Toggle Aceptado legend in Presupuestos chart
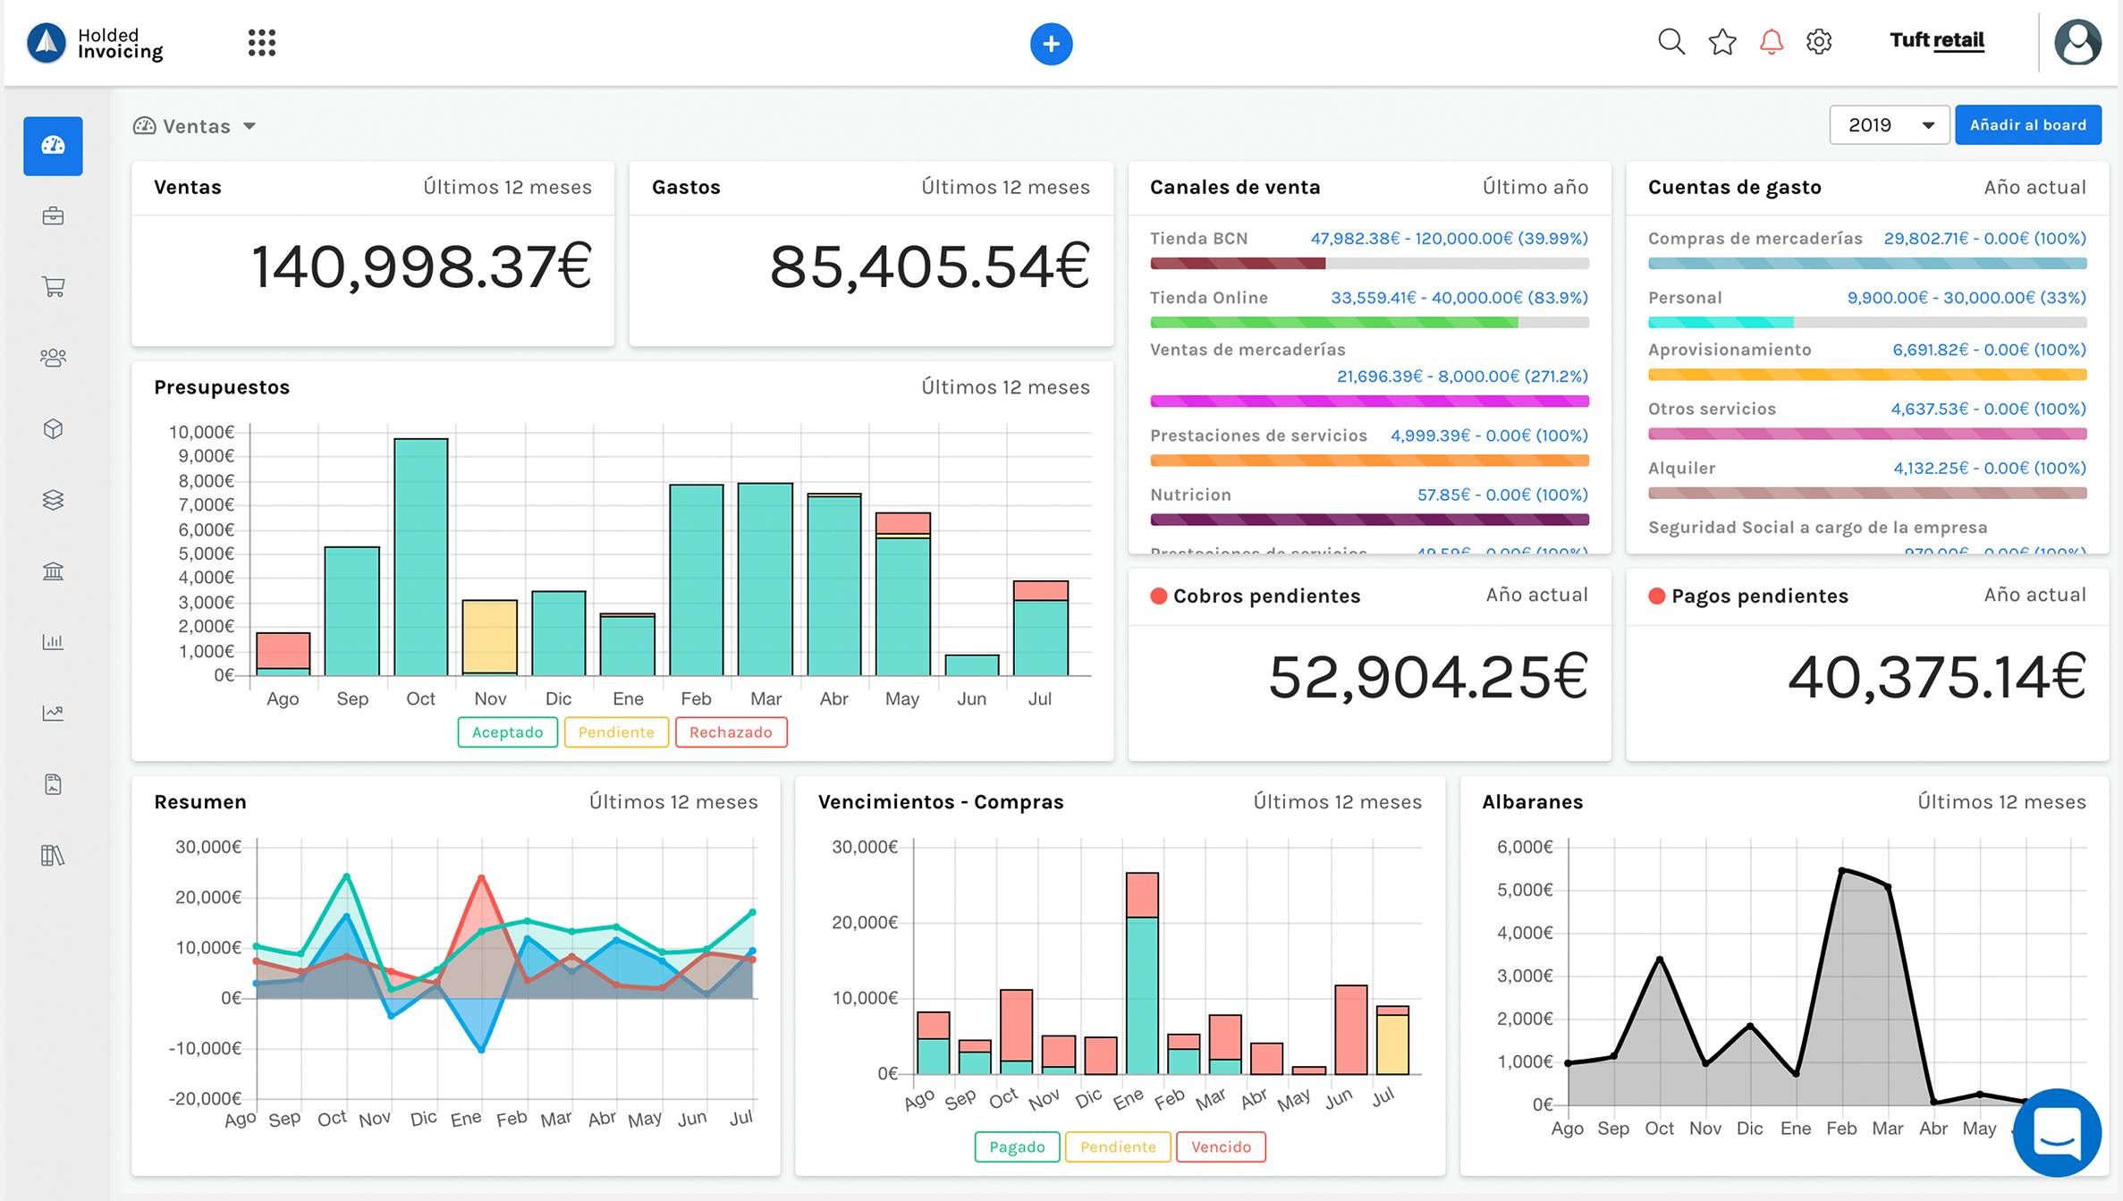The image size is (2123, 1201). point(507,732)
